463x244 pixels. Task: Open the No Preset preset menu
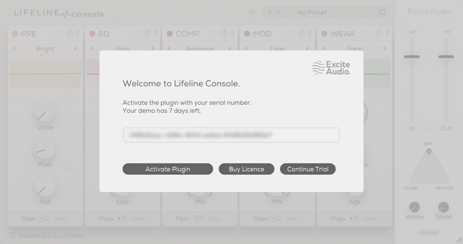coord(312,12)
